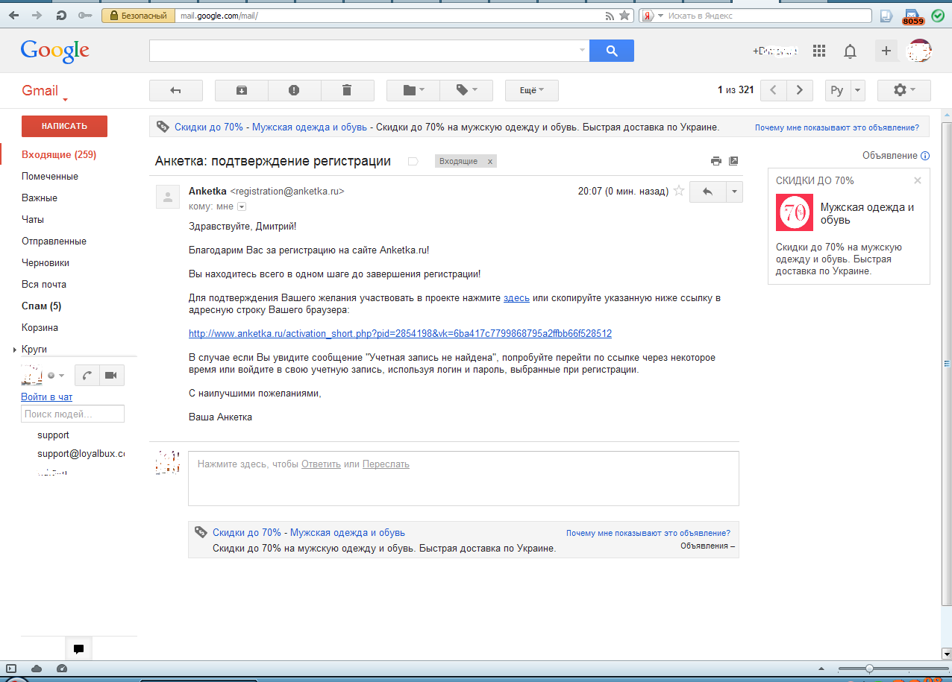
Task: Click the info icon next to Объявление
Action: point(925,156)
